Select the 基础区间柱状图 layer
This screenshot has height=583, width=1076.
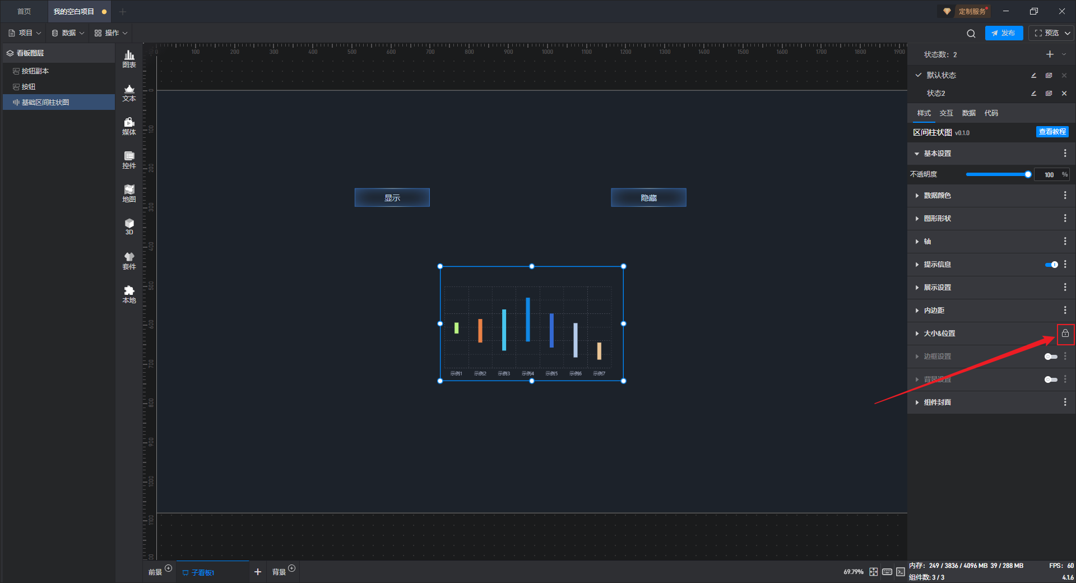coord(59,103)
